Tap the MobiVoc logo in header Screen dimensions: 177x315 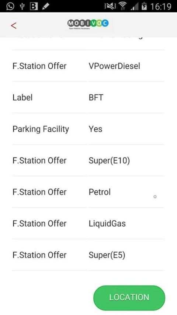pyautogui.click(x=88, y=24)
